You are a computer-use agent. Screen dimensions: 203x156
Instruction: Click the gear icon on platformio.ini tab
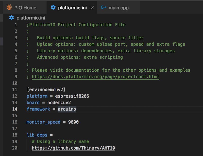click(53, 8)
